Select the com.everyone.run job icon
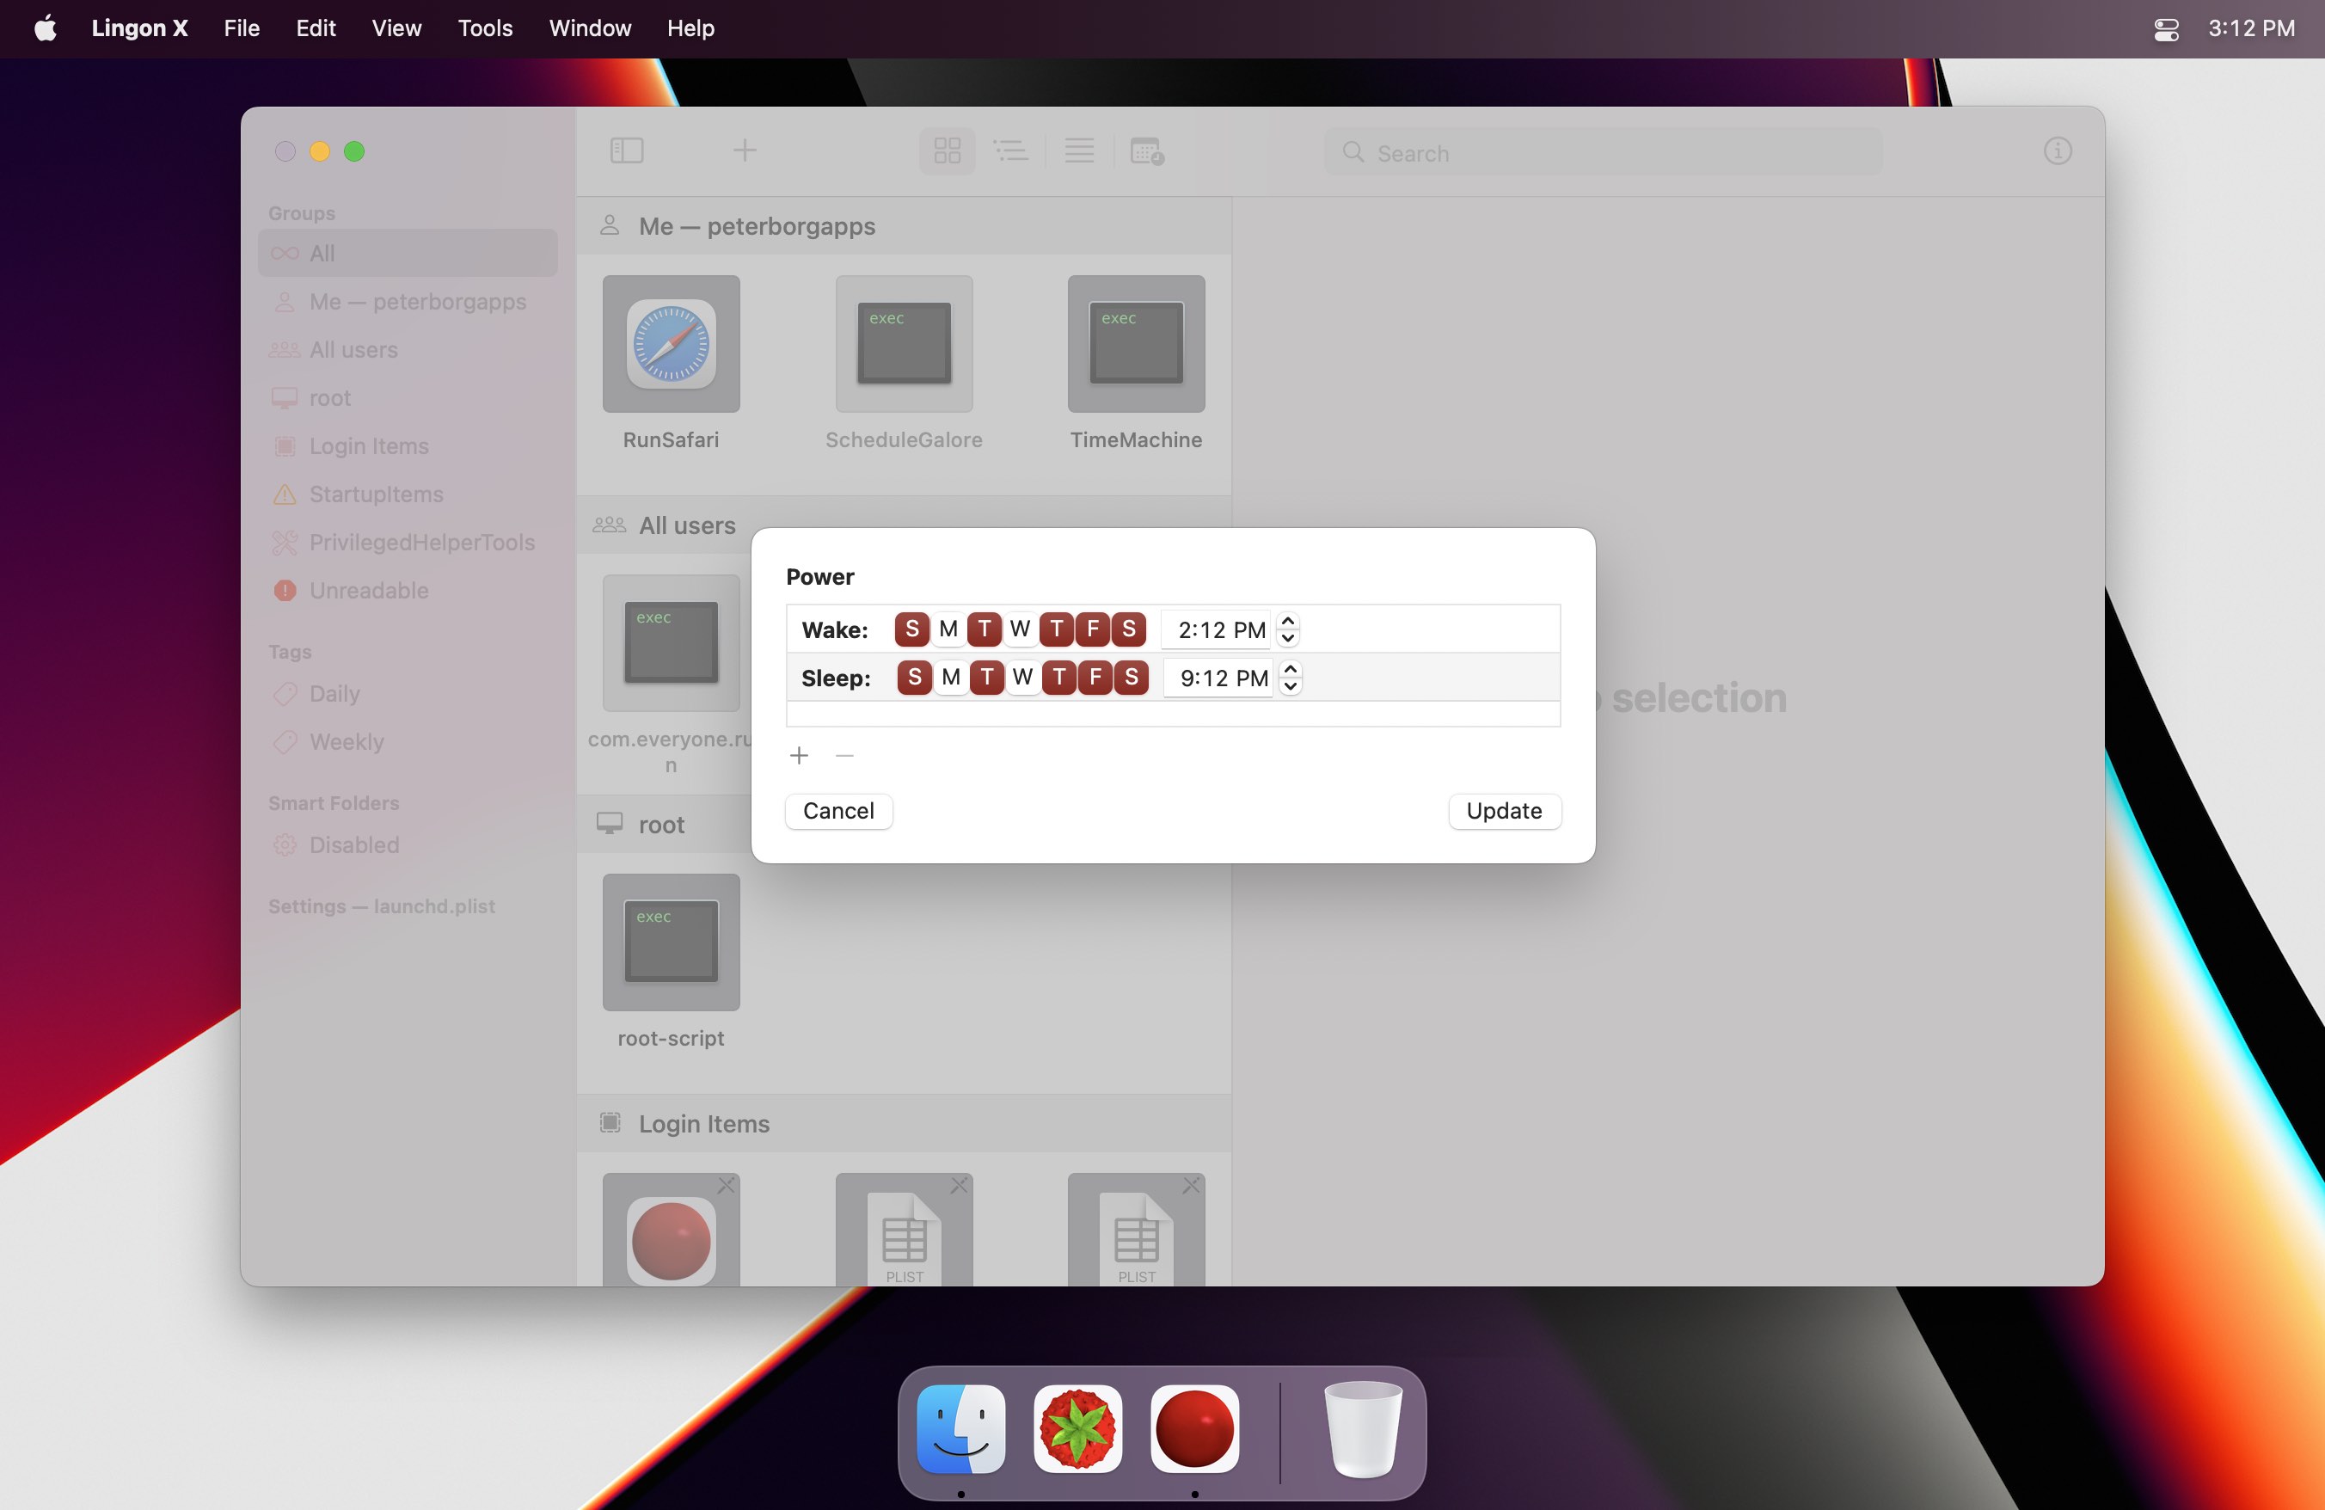The image size is (2325, 1510). point(672,642)
